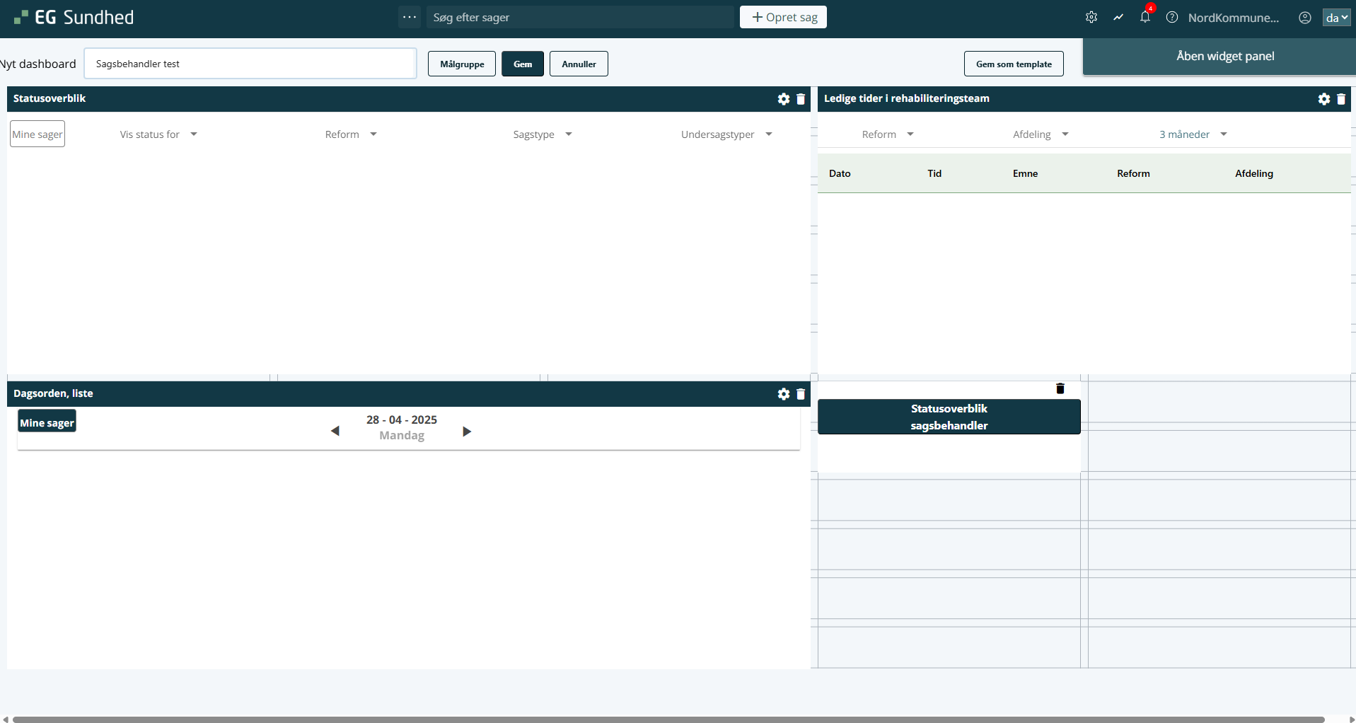Viewport: 1356px width, 723px height.
Task: Click the dashboard name input field
Action: (250, 64)
